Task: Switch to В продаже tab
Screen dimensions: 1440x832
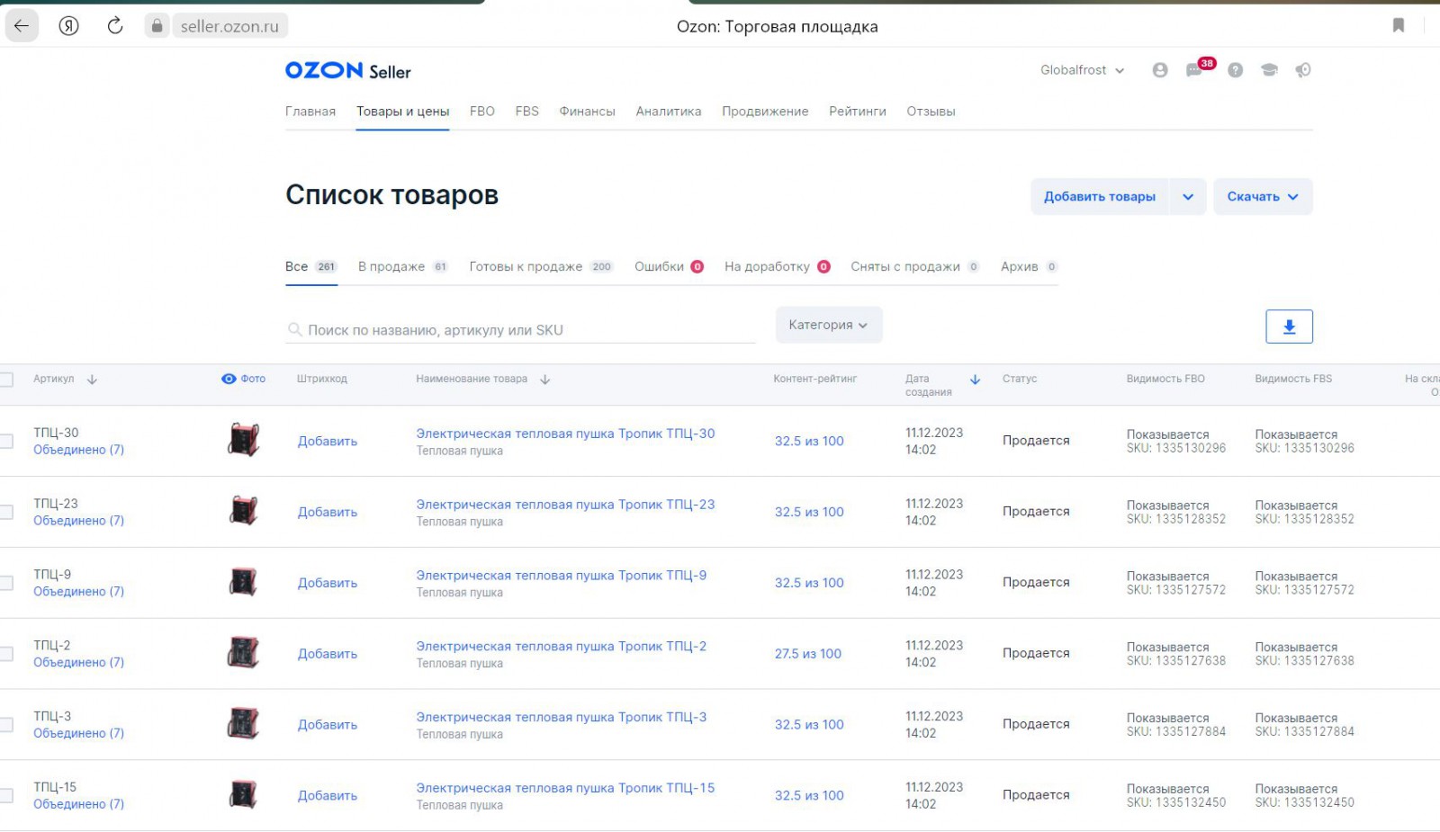Action: click(402, 266)
